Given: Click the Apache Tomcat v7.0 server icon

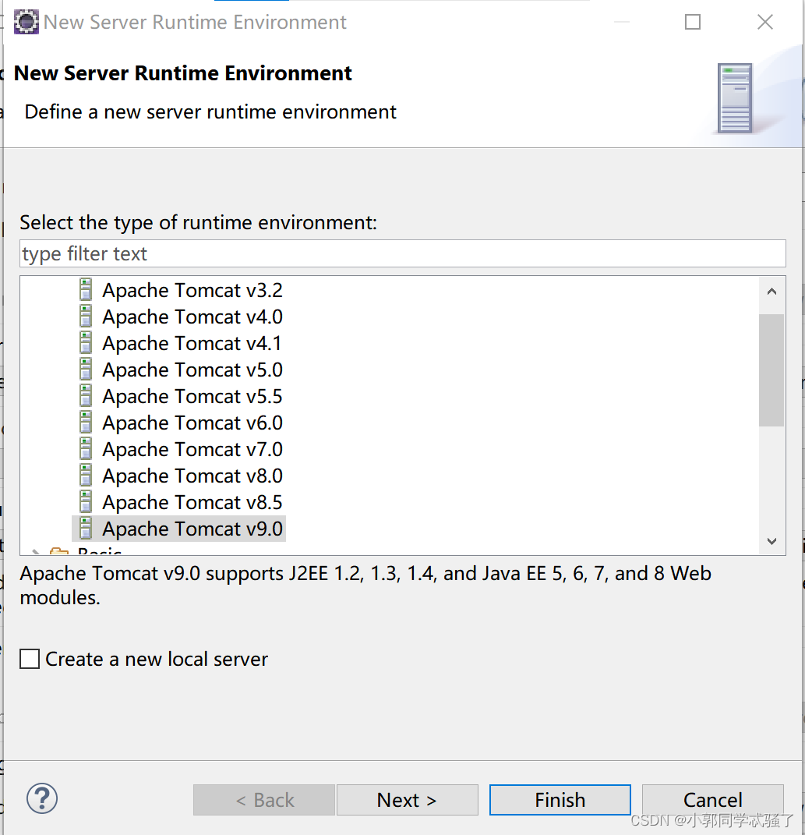Looking at the screenshot, I should [86, 449].
